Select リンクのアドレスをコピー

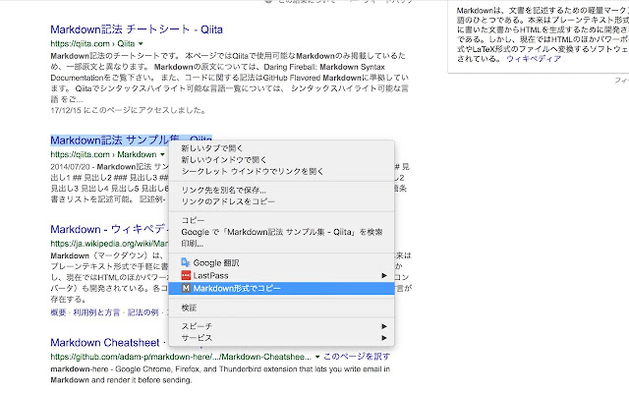281,201
